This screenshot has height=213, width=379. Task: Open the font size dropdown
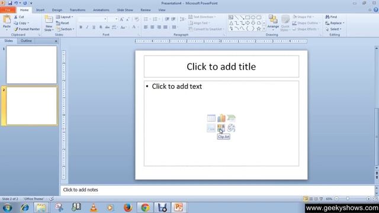point(116,19)
